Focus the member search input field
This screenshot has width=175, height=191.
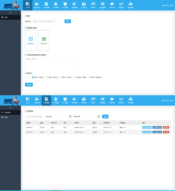click(48, 21)
